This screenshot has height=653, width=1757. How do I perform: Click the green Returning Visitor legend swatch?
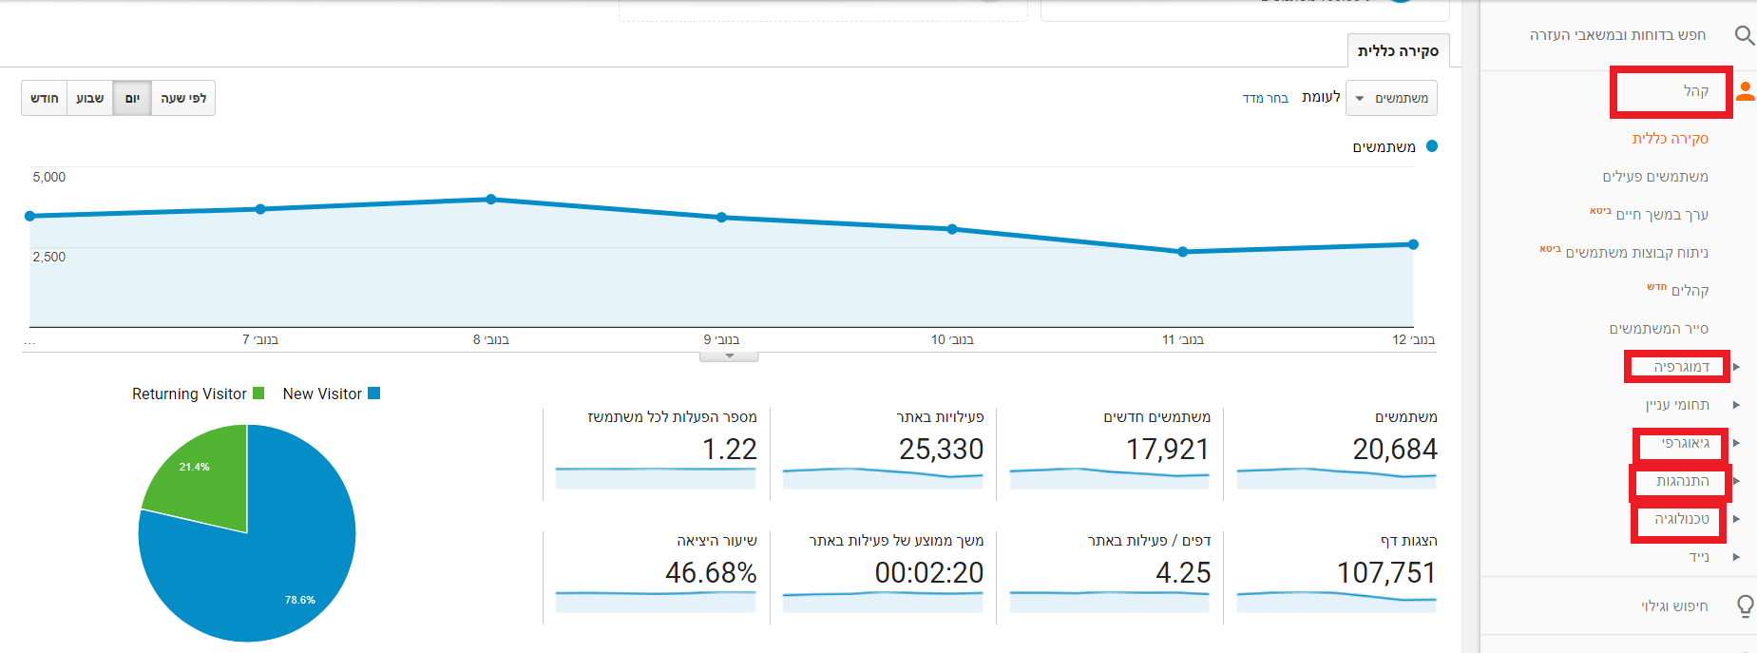click(x=258, y=394)
